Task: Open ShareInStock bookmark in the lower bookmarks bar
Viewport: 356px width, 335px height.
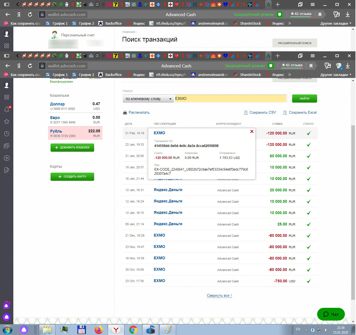Action: [x=247, y=75]
